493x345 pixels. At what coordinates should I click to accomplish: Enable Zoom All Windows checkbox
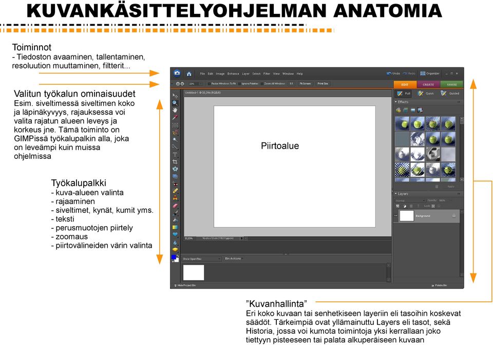(262, 84)
